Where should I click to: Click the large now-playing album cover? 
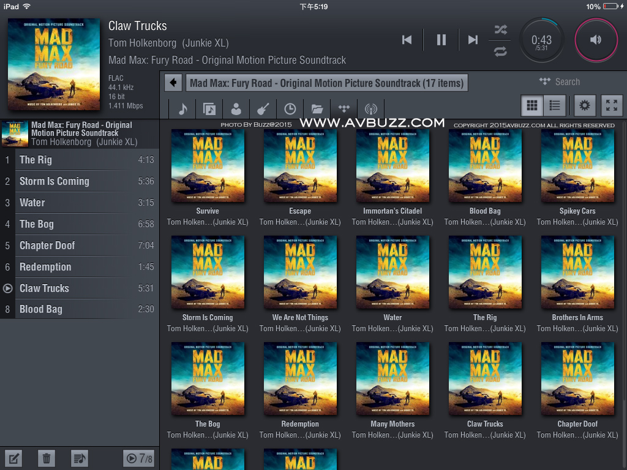(54, 64)
